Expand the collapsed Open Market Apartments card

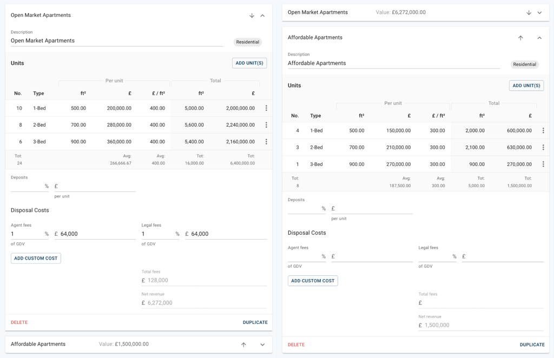[x=539, y=12]
